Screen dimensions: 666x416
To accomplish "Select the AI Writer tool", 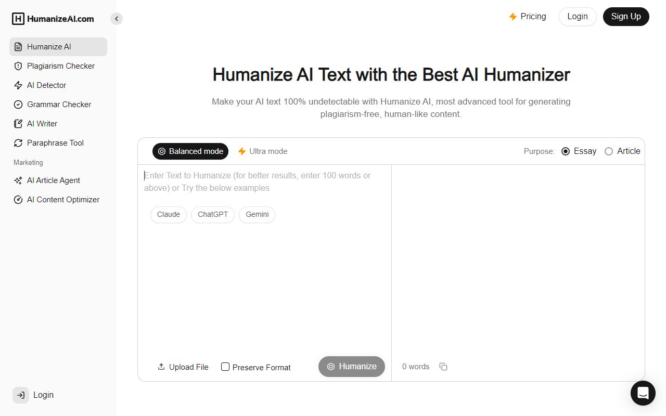I will 42,124.
